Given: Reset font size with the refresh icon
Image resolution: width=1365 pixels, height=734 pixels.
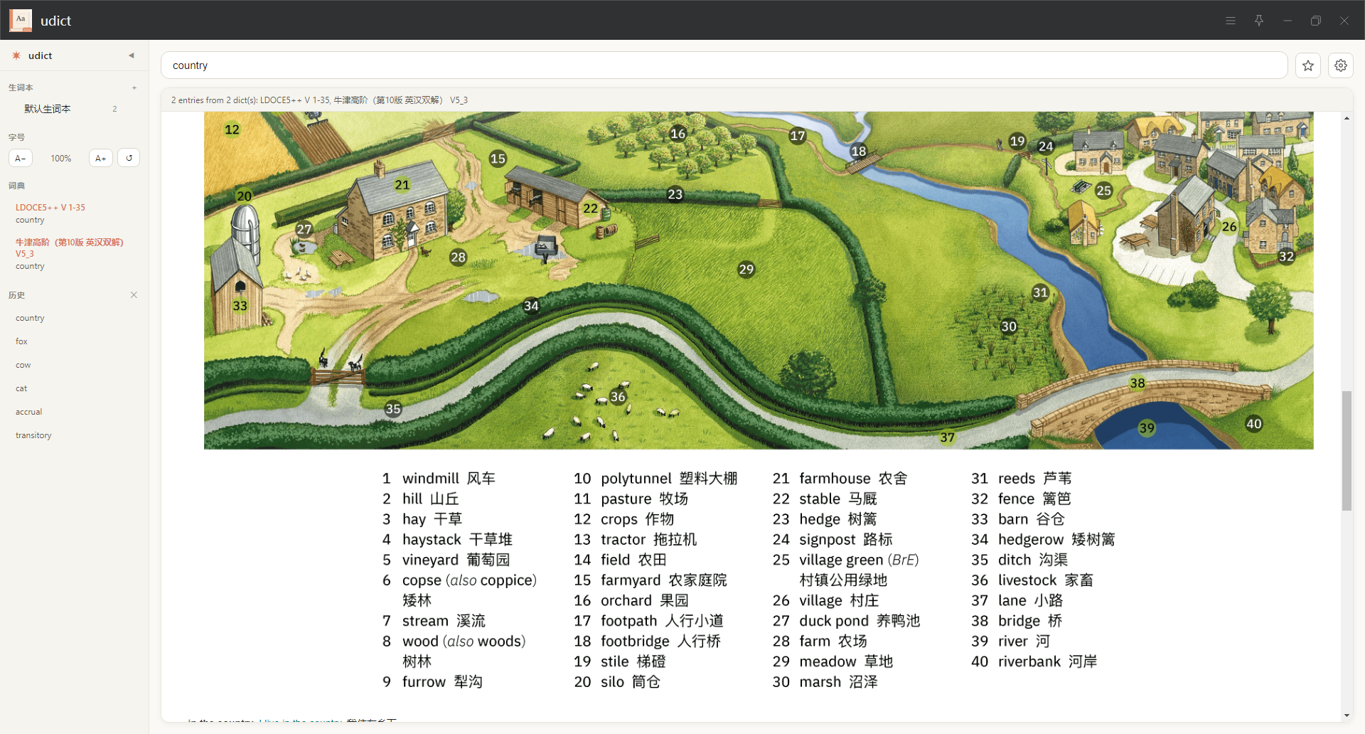Looking at the screenshot, I should 129,158.
